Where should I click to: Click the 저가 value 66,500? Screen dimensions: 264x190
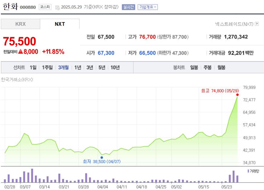(x=147, y=53)
